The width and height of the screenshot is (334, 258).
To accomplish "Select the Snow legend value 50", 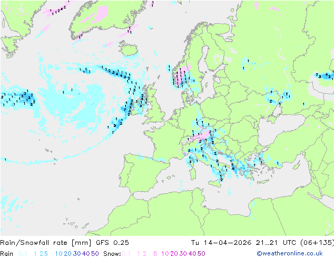I will tap(201, 254).
